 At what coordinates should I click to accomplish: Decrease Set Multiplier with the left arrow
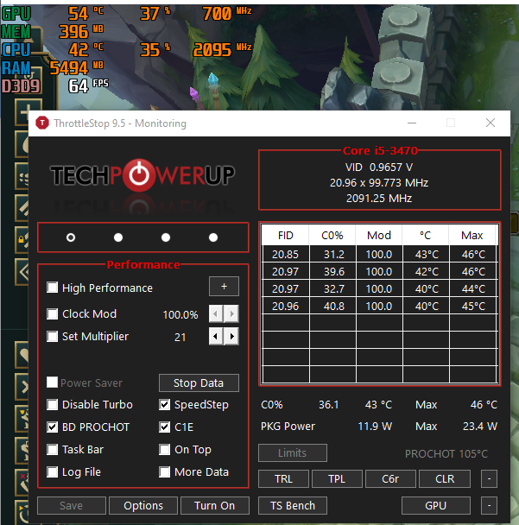point(216,336)
